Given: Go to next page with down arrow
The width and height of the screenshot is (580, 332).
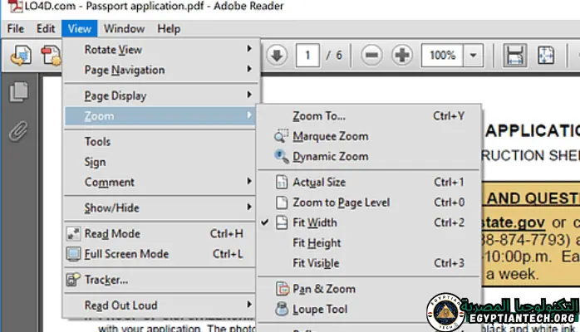Looking at the screenshot, I should click(277, 56).
